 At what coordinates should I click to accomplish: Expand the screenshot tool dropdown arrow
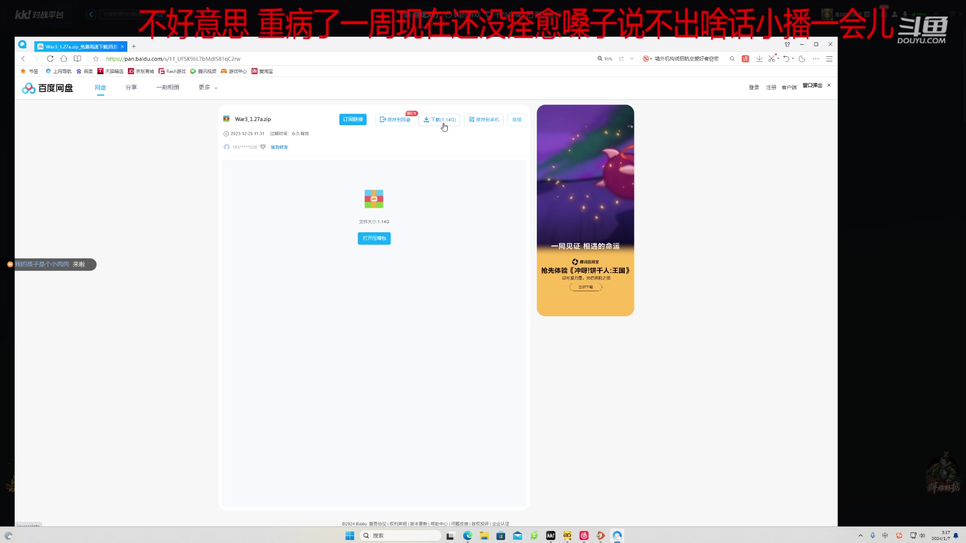coord(778,59)
